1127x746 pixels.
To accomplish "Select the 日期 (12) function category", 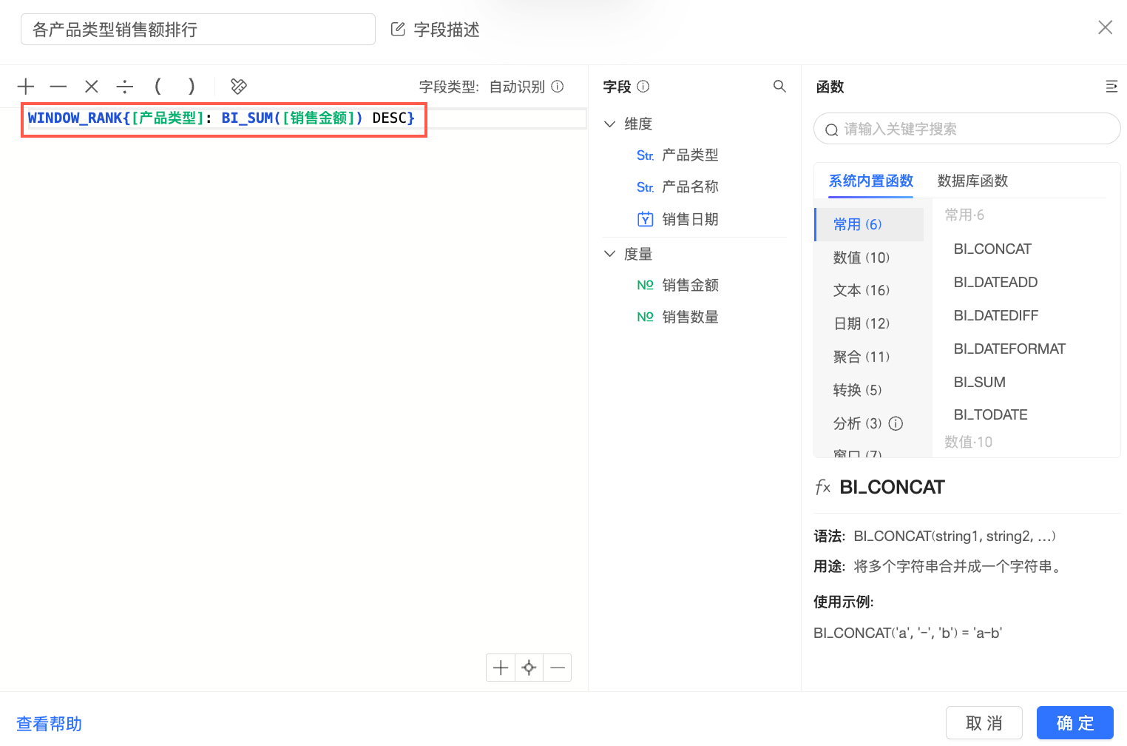I will [x=869, y=323].
